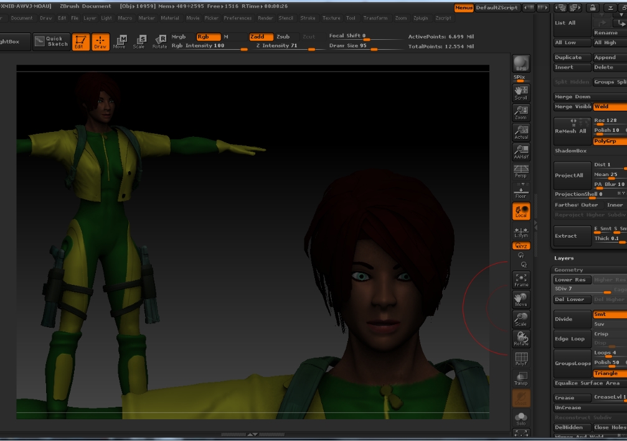Select the Scroll hand icon
The width and height of the screenshot is (627, 441).
(x=521, y=93)
